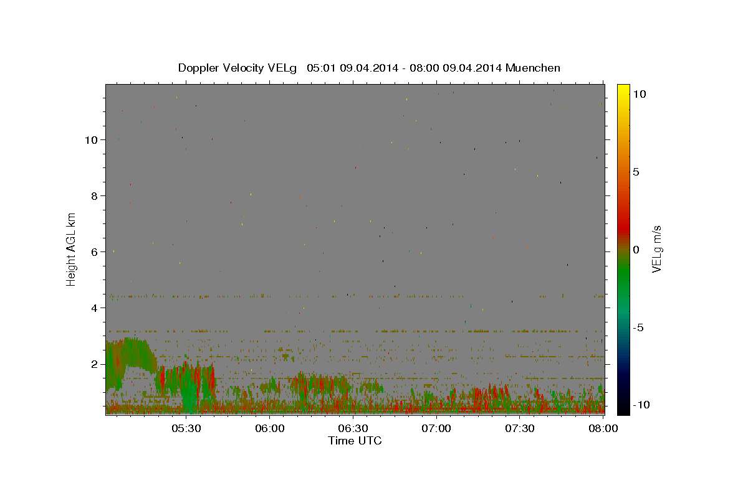Click the height tick label 6
748x498 pixels.
(x=95, y=252)
